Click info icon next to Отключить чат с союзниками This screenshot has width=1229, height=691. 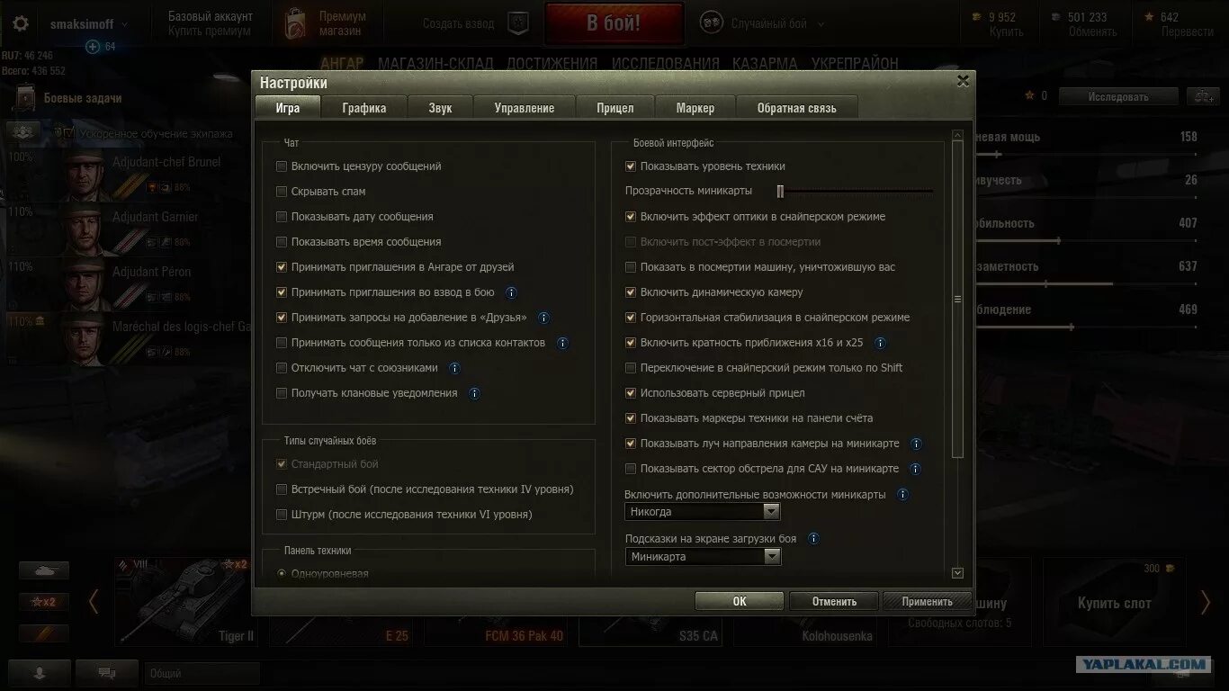pos(454,368)
